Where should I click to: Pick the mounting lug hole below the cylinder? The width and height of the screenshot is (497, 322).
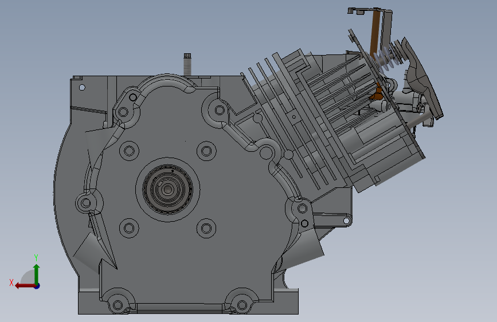(x=346, y=221)
